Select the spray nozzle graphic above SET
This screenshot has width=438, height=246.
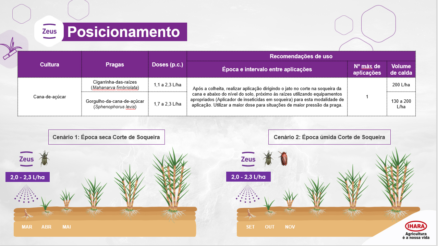(248, 194)
